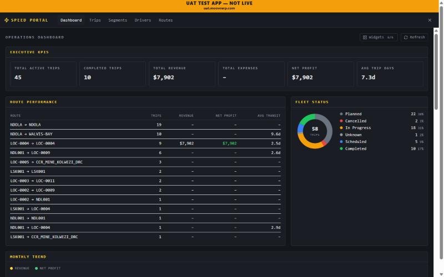Image resolution: width=444 pixels, height=277 pixels.
Task: Toggle Revenue series in Monthly Trend legend
Action: [x=19, y=268]
